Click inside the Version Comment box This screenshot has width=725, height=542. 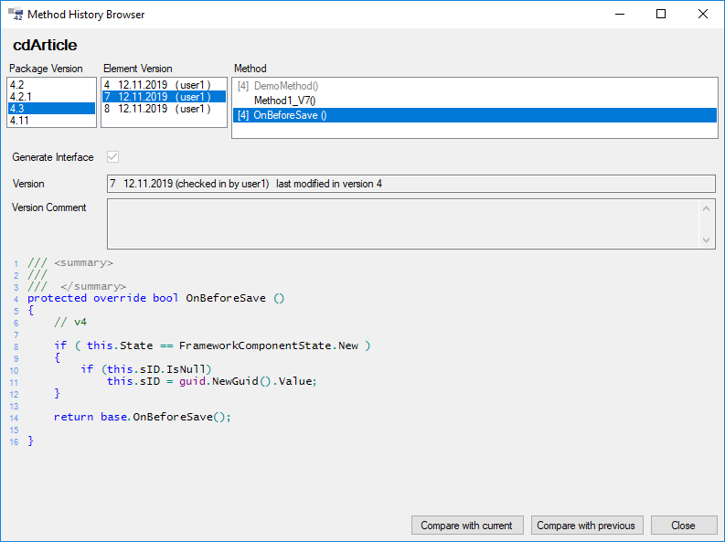(402, 224)
